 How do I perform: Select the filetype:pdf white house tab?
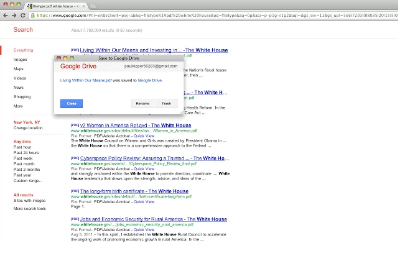[55, 6]
